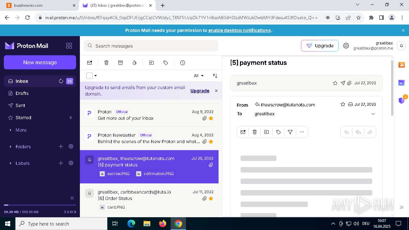Screen dimensions: 409x230
Task: Mark open message unread in message toolbar
Action: pyautogui.click(x=243, y=132)
